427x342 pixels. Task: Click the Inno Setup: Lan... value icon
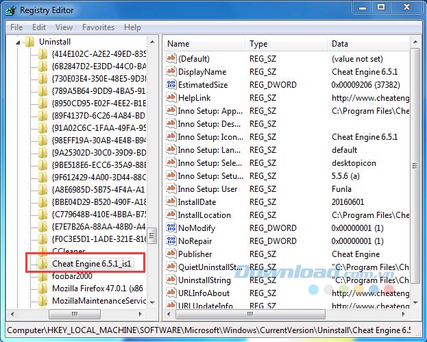[x=171, y=149]
